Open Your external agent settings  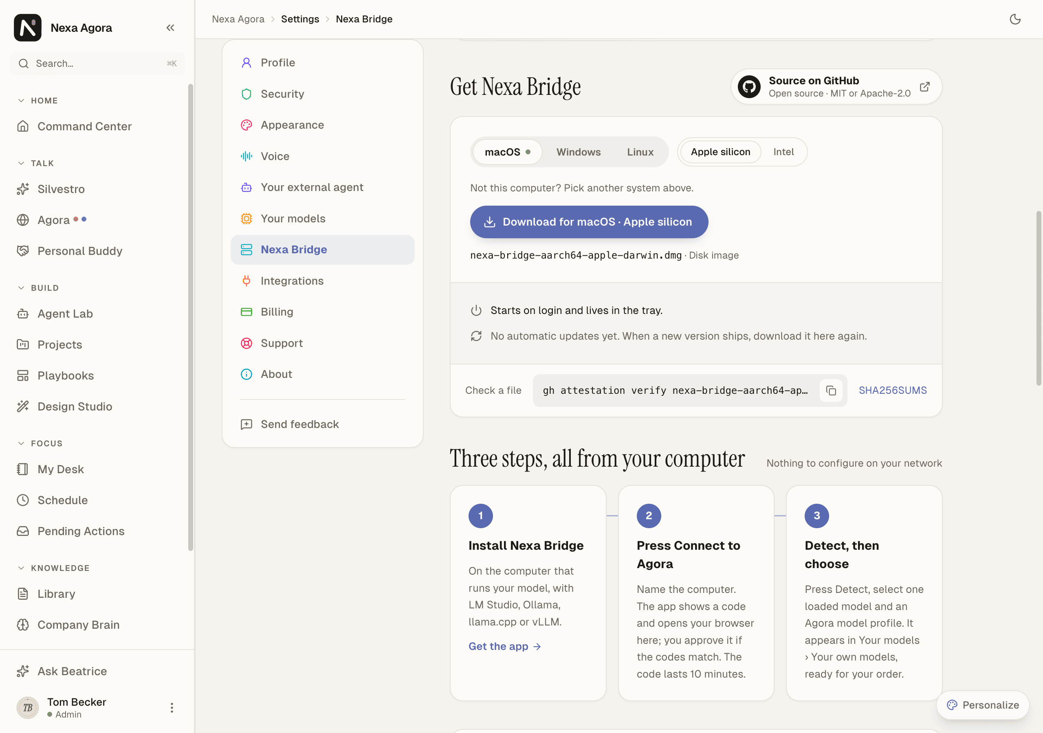(x=323, y=188)
